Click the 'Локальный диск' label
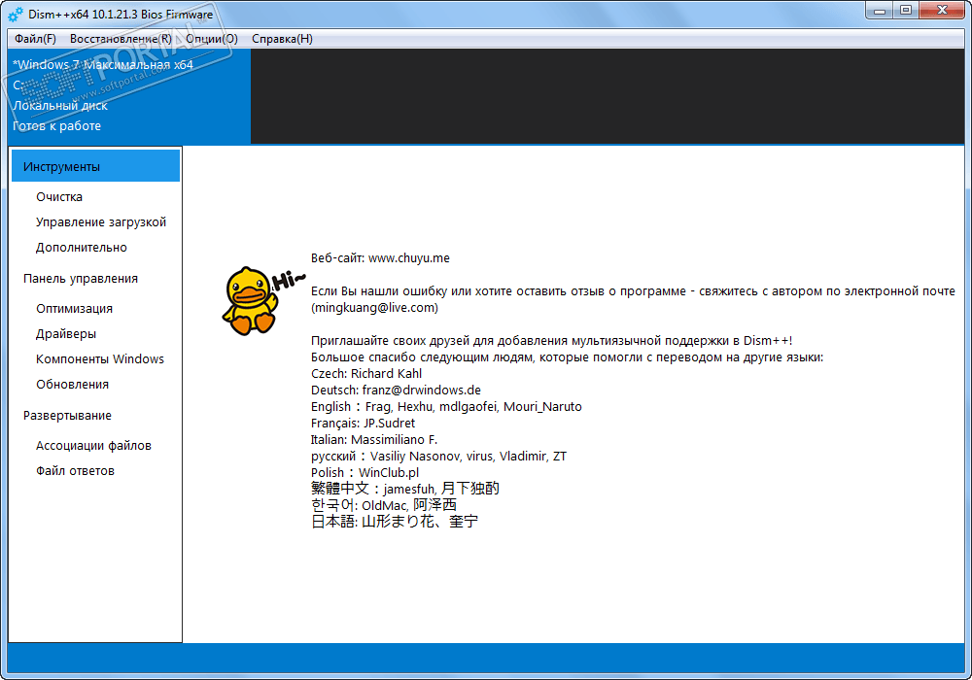The height and width of the screenshot is (680, 972). 59,105
